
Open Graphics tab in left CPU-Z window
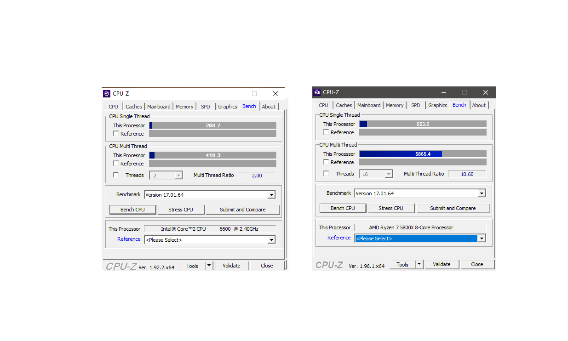pyautogui.click(x=228, y=107)
